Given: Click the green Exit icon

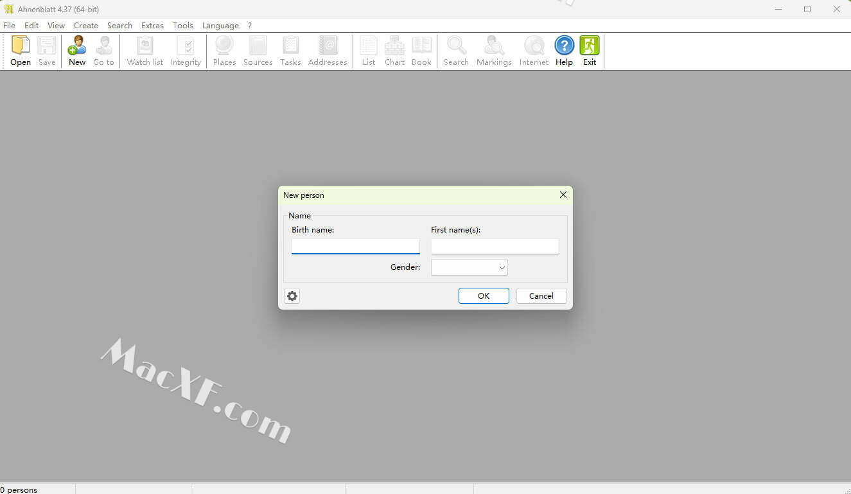Looking at the screenshot, I should point(590,46).
